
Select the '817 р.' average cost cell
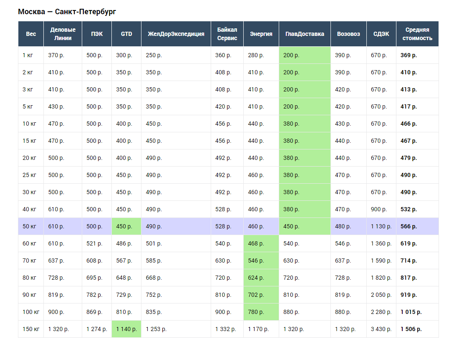pyautogui.click(x=417, y=278)
